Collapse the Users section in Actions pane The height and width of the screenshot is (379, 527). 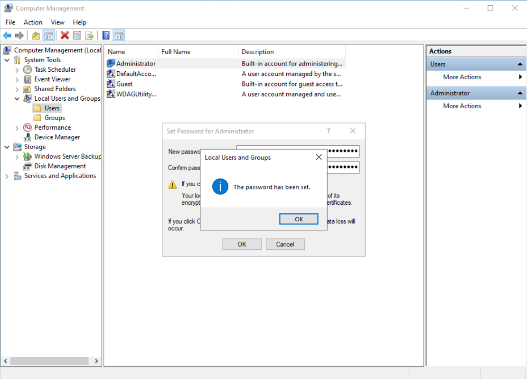[520, 64]
